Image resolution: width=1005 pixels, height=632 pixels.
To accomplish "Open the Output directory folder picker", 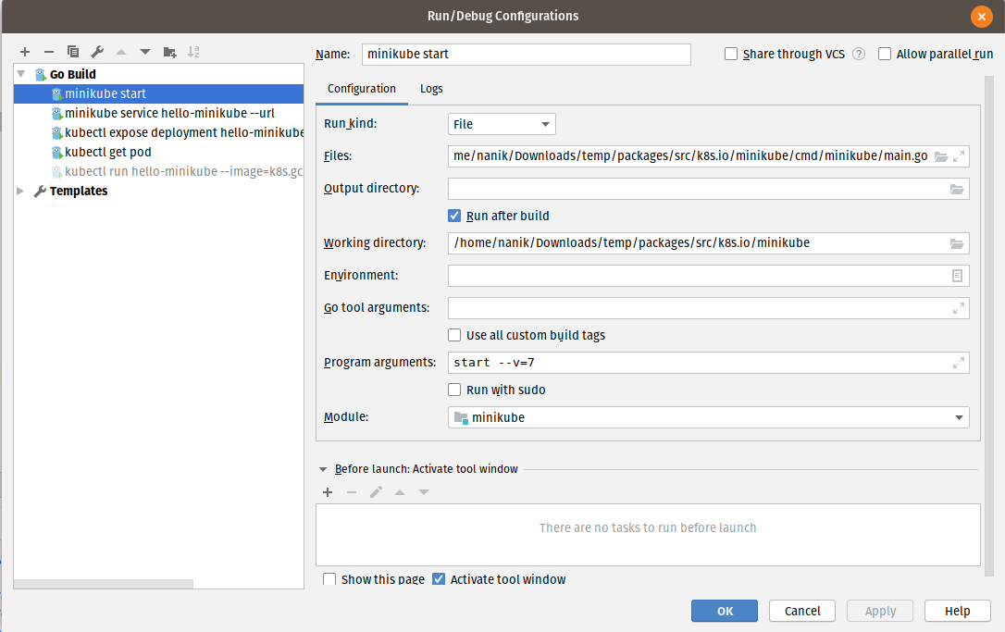I will [x=957, y=189].
